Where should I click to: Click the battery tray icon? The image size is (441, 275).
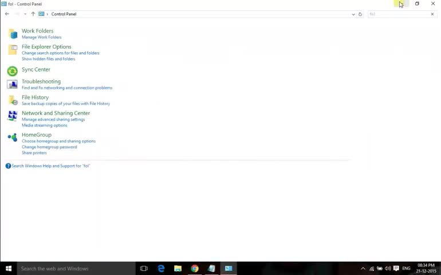pyautogui.click(x=380, y=269)
